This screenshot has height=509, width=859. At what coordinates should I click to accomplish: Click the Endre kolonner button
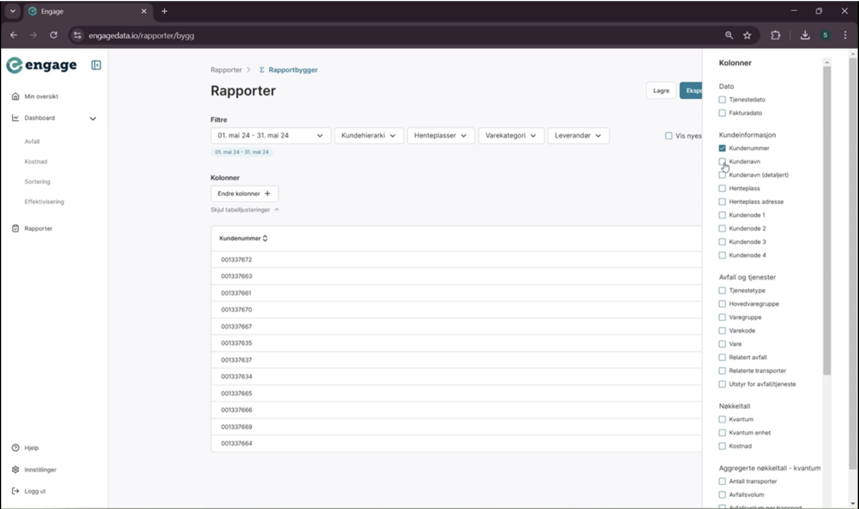click(x=244, y=194)
